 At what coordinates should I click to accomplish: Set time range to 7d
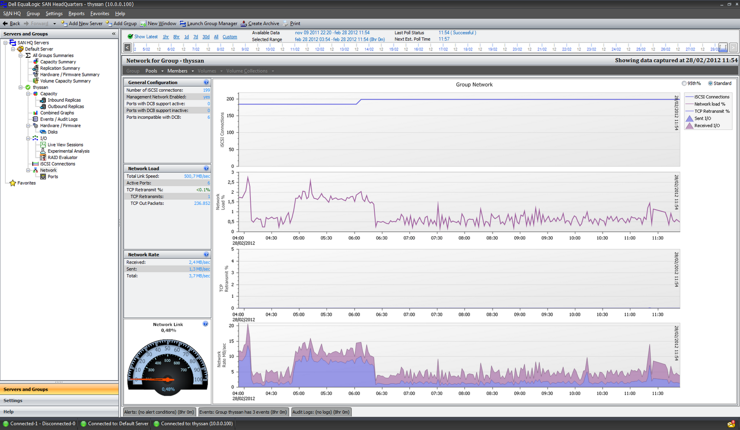pos(196,37)
